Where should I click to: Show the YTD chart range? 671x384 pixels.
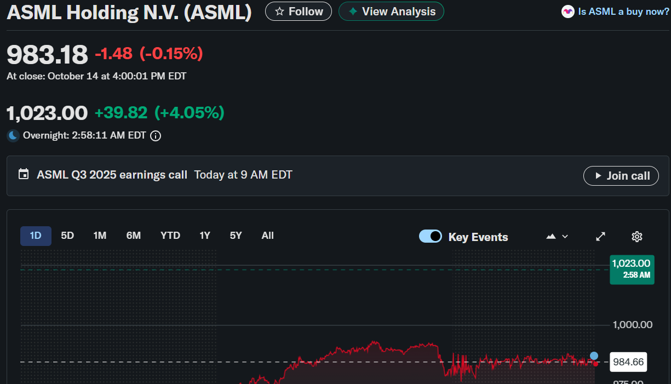pyautogui.click(x=170, y=236)
